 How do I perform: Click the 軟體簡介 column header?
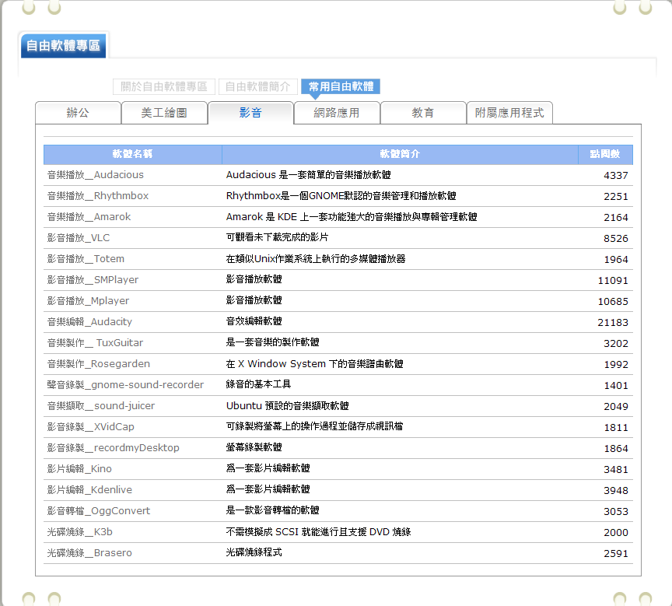(400, 154)
